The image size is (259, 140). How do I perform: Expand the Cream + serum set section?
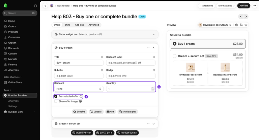point(153,124)
